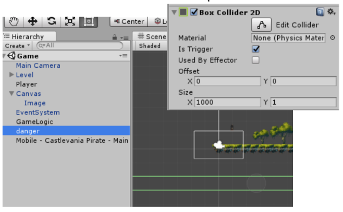This screenshot has width=343, height=212.
Task: Click the Edit Collider button
Action: click(x=261, y=24)
